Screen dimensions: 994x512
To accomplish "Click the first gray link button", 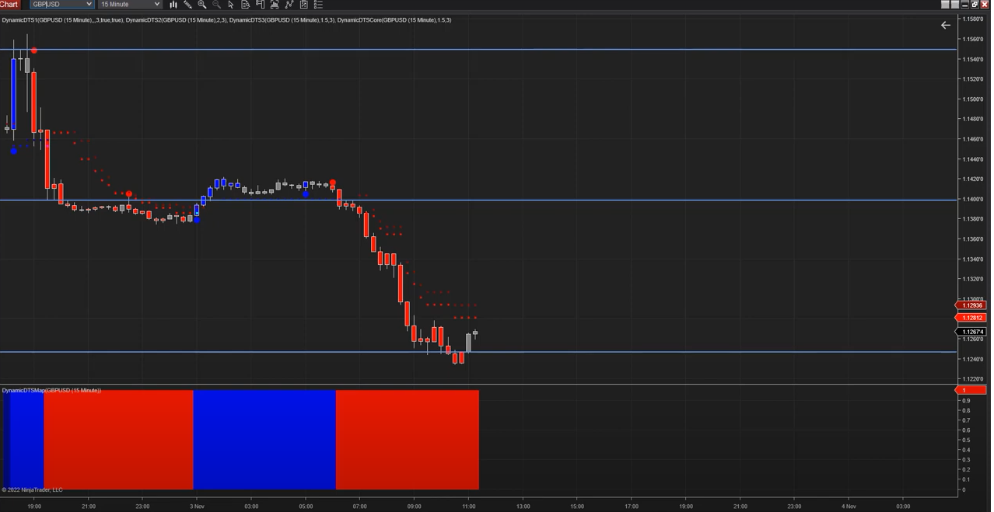I will point(945,5).
